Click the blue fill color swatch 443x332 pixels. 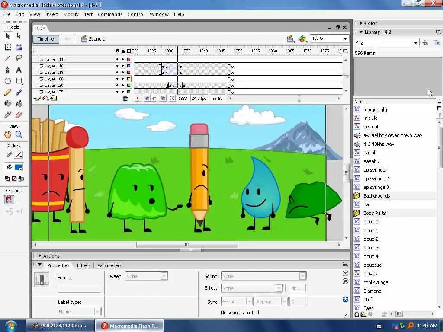pyautogui.click(x=19, y=167)
